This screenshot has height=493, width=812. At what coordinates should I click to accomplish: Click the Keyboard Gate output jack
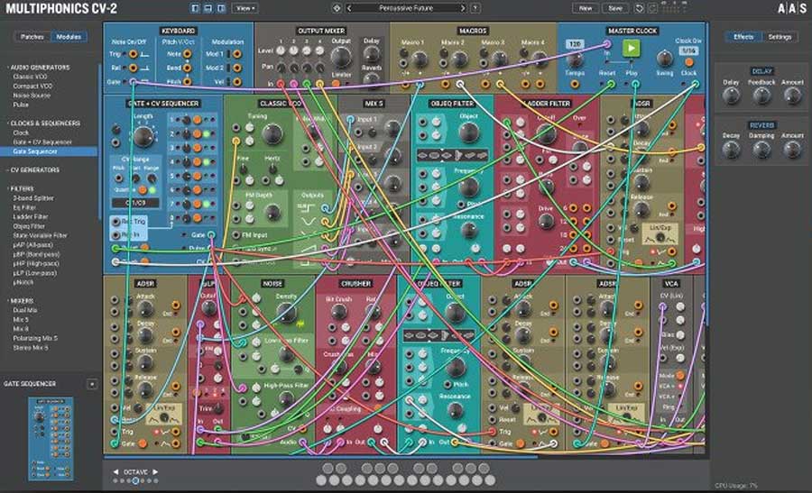[x=134, y=82]
